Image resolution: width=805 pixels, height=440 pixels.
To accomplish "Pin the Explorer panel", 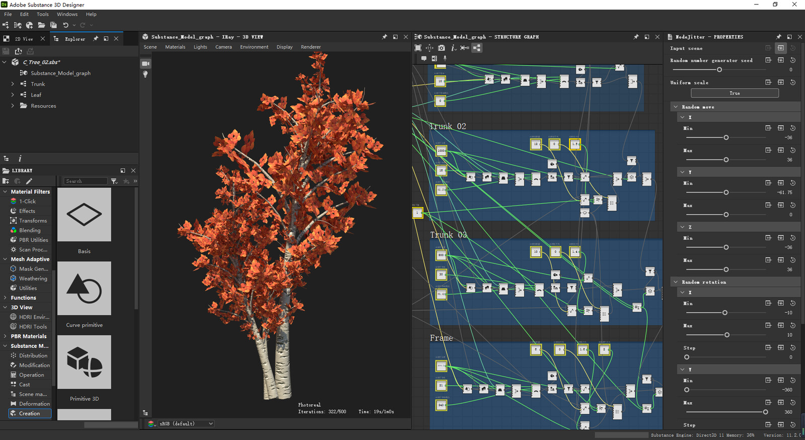I will pos(96,39).
